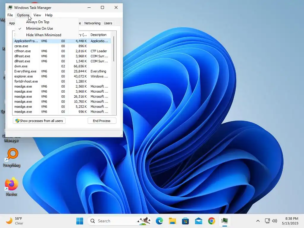Open the weather widget showing 58°F
The width and height of the screenshot is (304, 228).
[14, 221]
